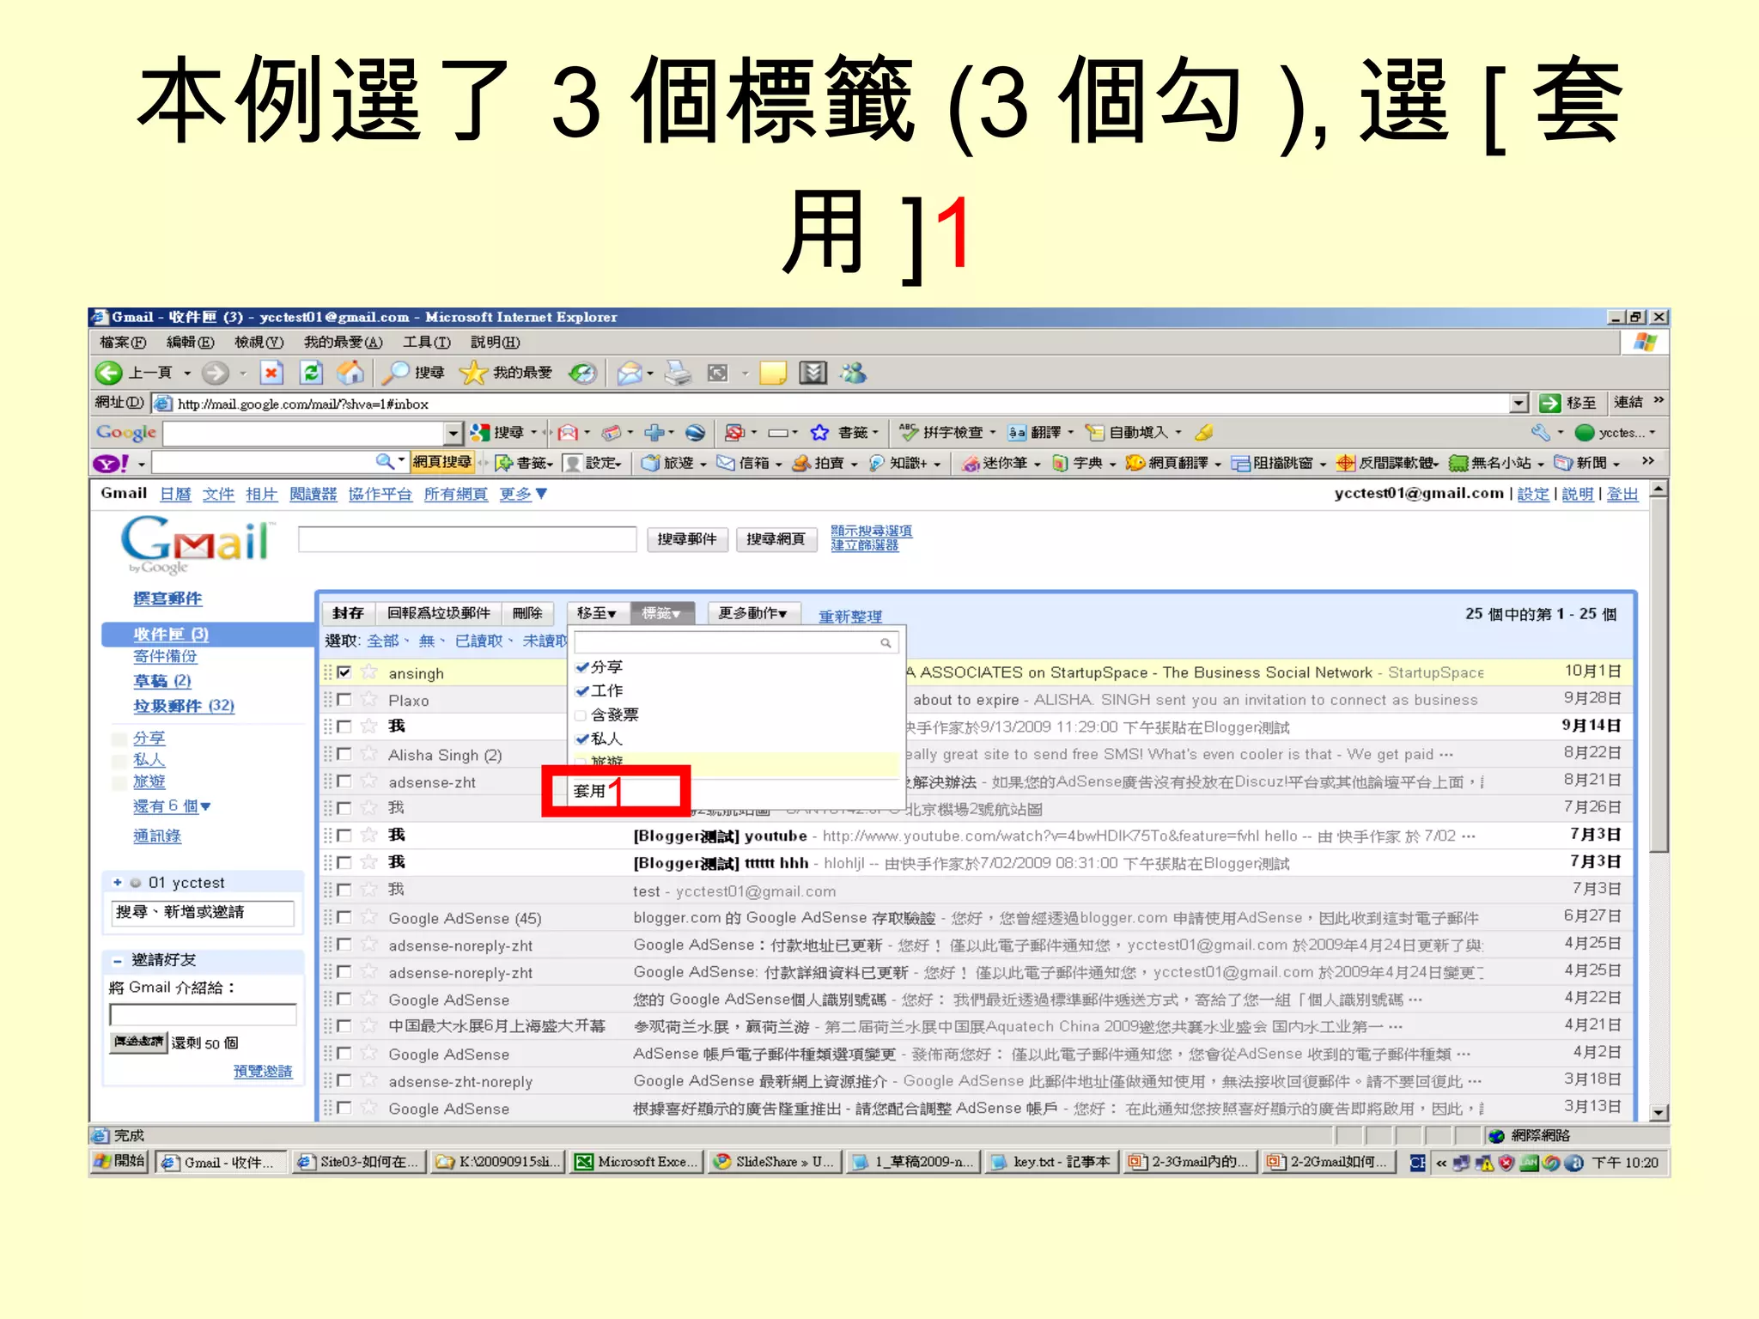Click the 刪除 delete button

click(x=527, y=613)
